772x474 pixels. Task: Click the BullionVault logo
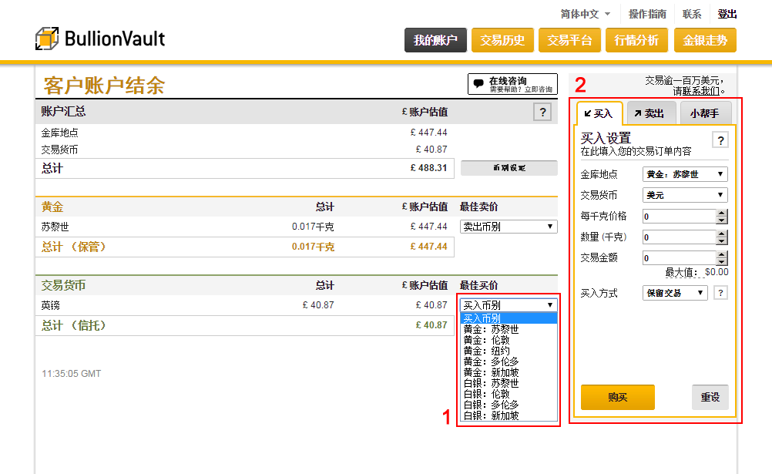100,39
